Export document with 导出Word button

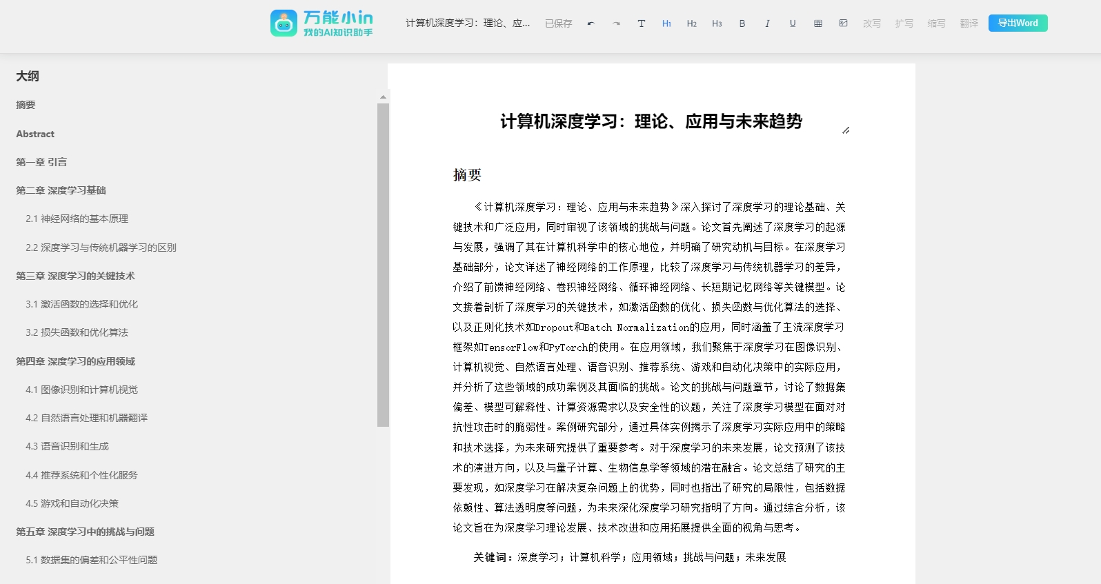point(1018,23)
